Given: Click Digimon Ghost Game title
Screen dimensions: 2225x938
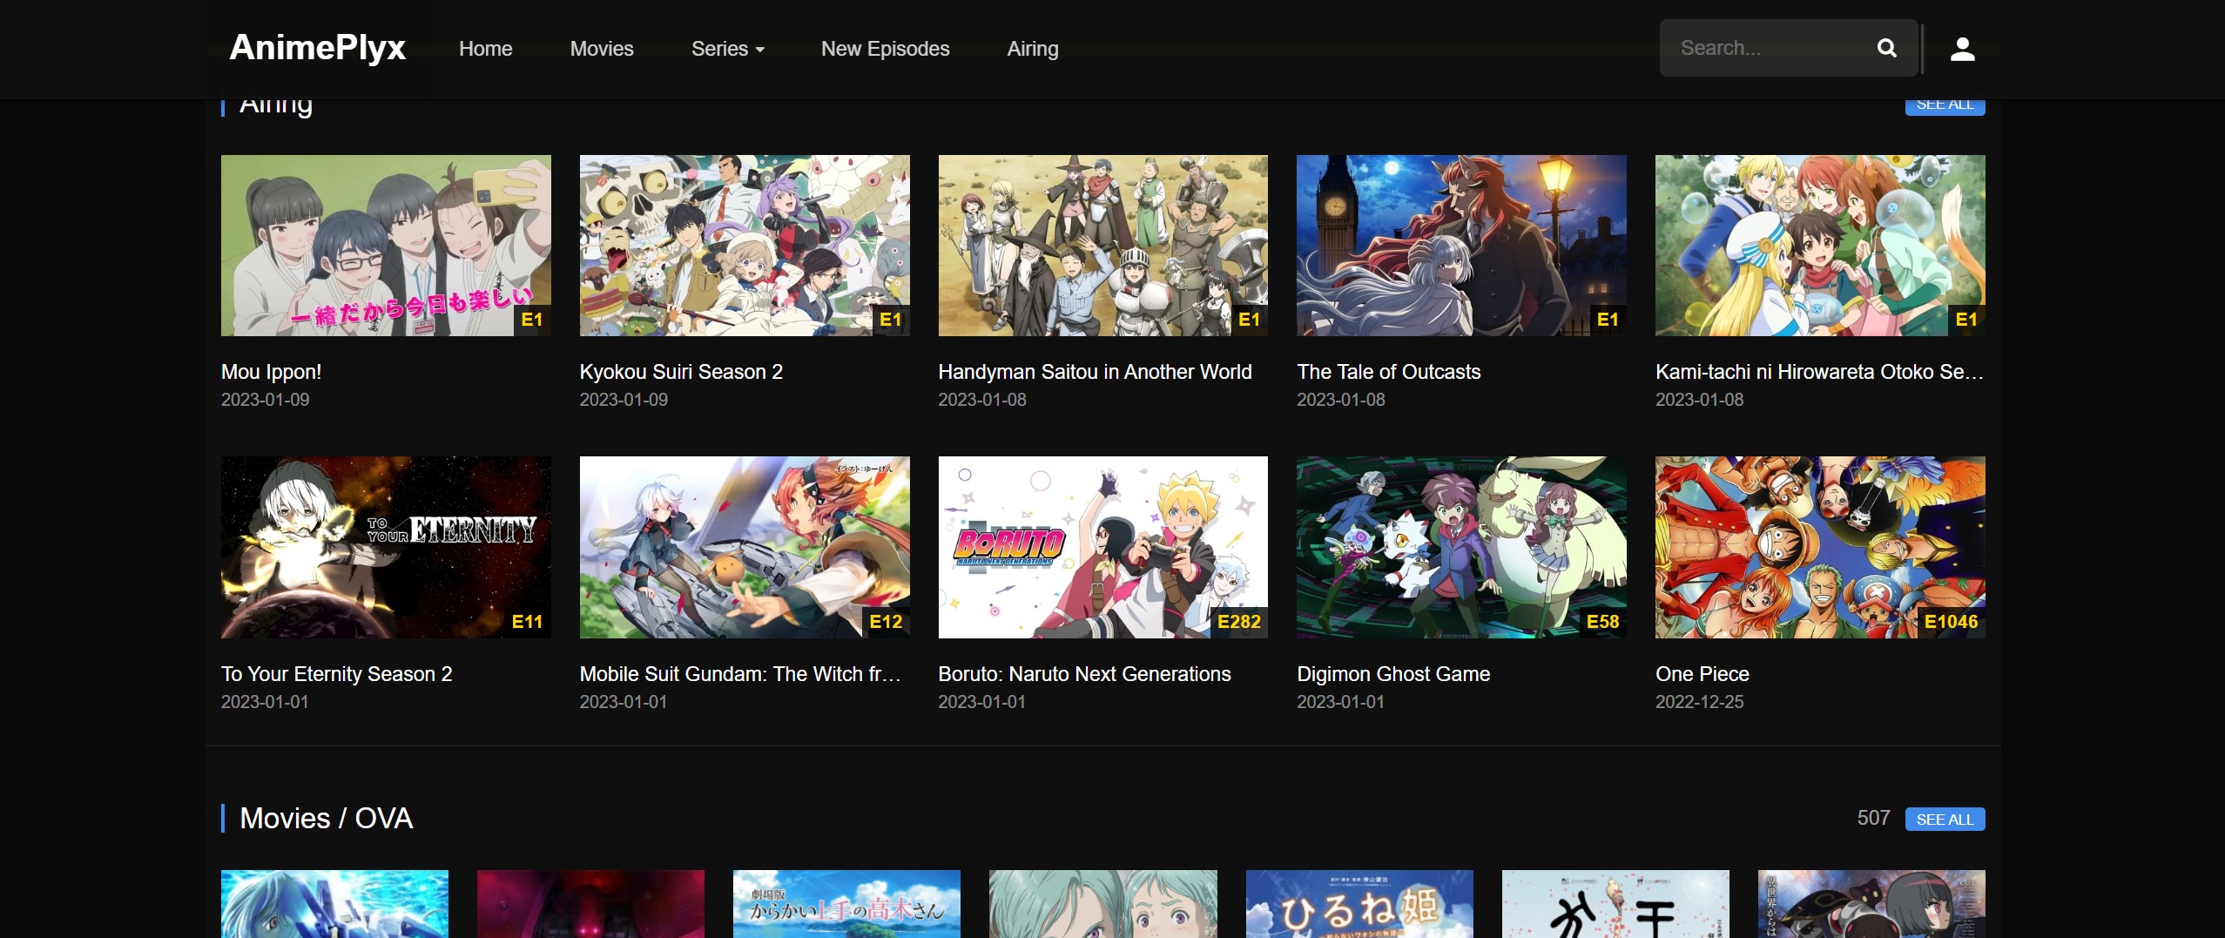Looking at the screenshot, I should 1393,674.
